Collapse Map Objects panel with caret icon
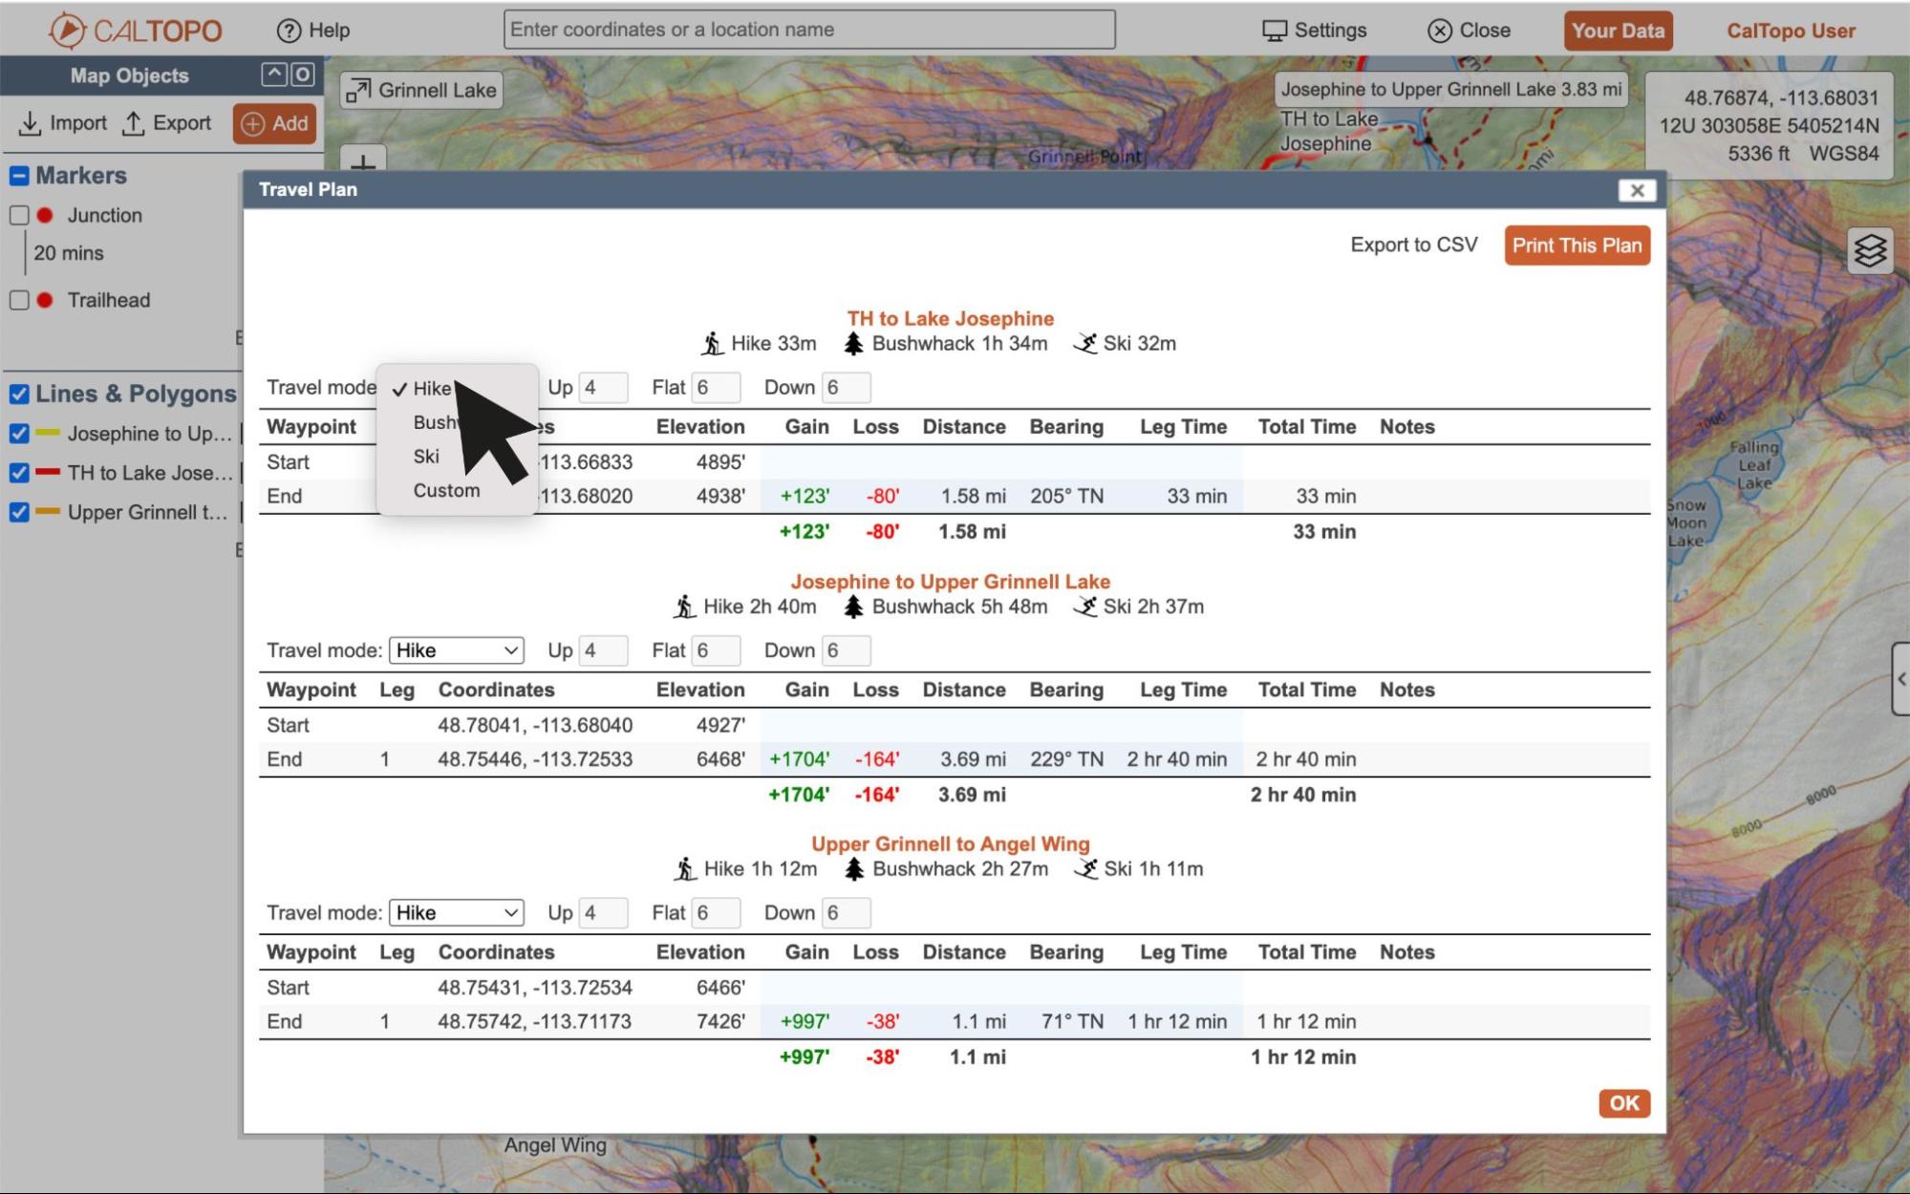Viewport: 1910px width, 1194px height. tap(274, 75)
